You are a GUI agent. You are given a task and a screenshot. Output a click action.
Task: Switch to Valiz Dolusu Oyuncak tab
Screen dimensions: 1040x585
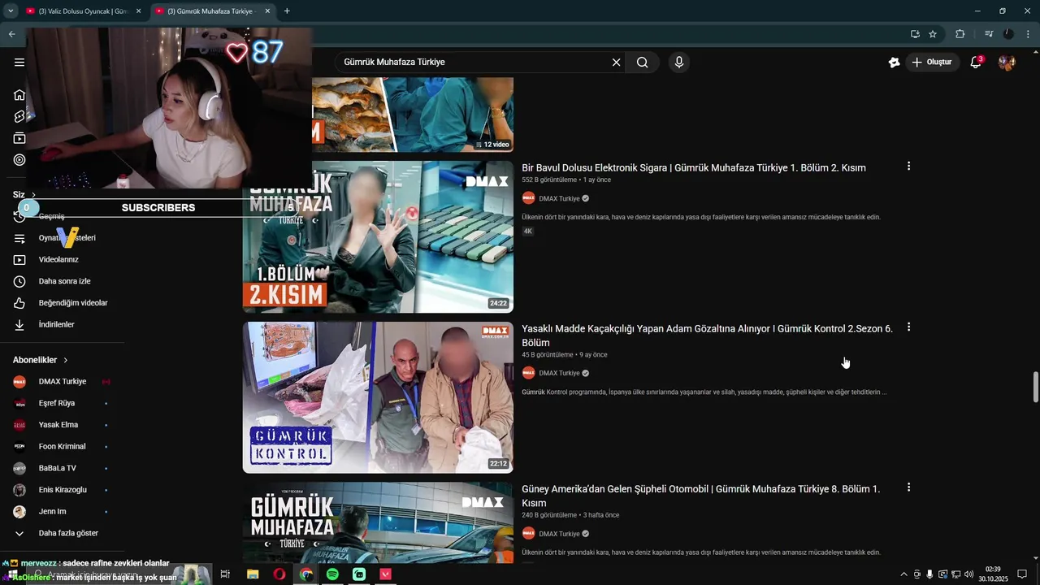pyautogui.click(x=76, y=11)
